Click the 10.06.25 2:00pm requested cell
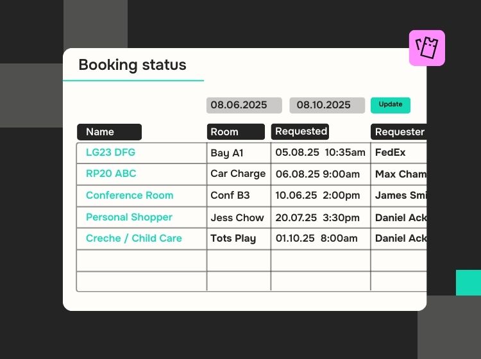 [x=321, y=196]
